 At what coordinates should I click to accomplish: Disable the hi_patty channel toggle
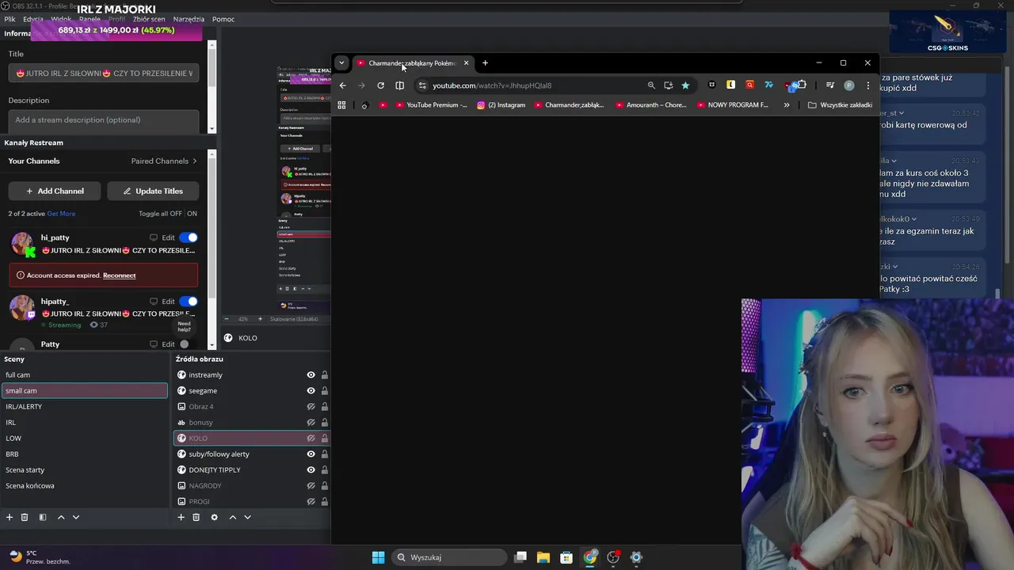click(x=189, y=237)
